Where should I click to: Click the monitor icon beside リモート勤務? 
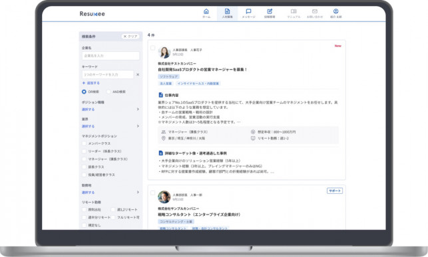click(253, 138)
